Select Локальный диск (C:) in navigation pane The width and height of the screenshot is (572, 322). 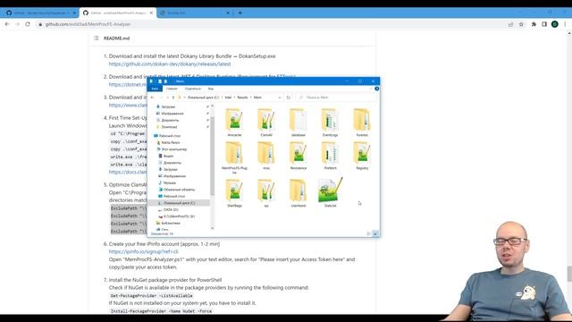click(179, 203)
